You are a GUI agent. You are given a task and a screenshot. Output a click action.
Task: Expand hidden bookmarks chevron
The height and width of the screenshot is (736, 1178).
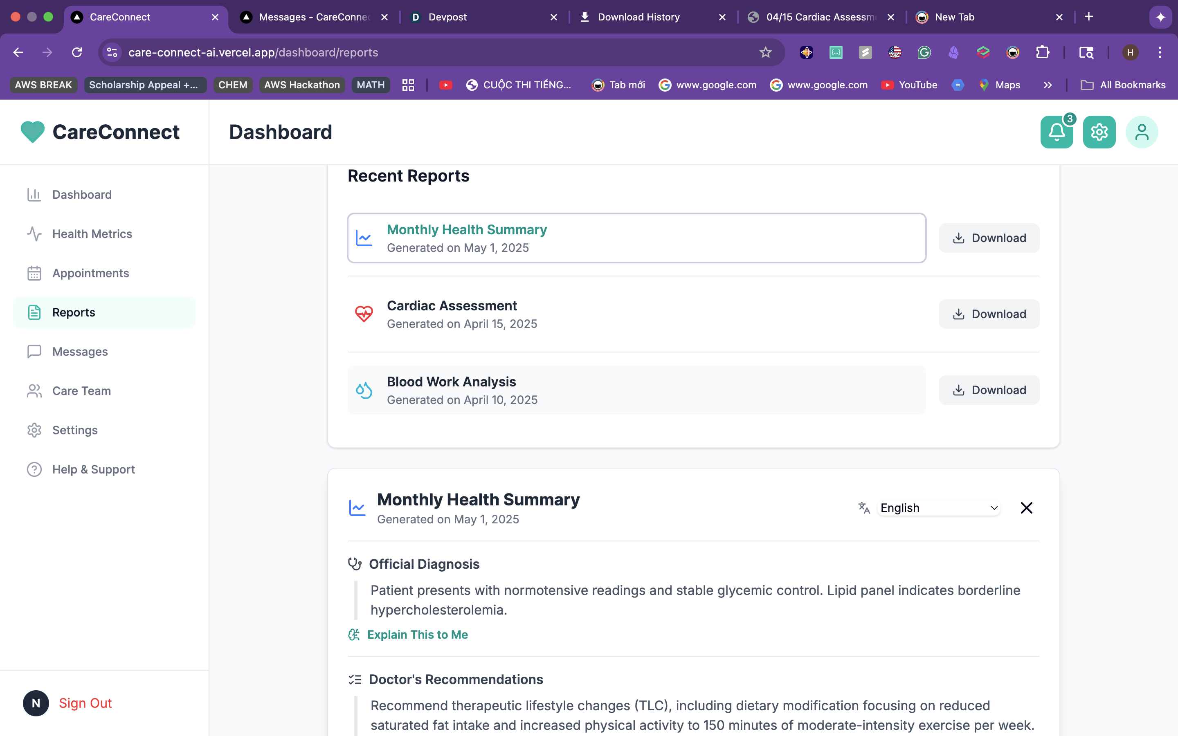click(x=1048, y=85)
